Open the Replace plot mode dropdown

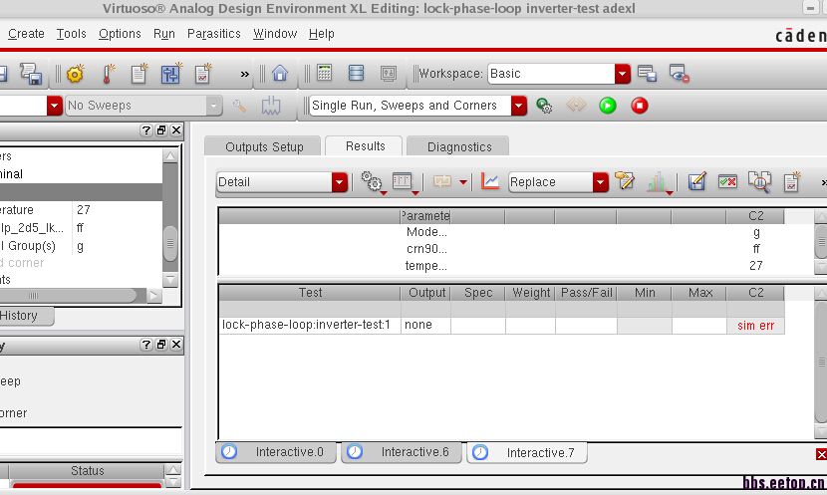(x=600, y=182)
